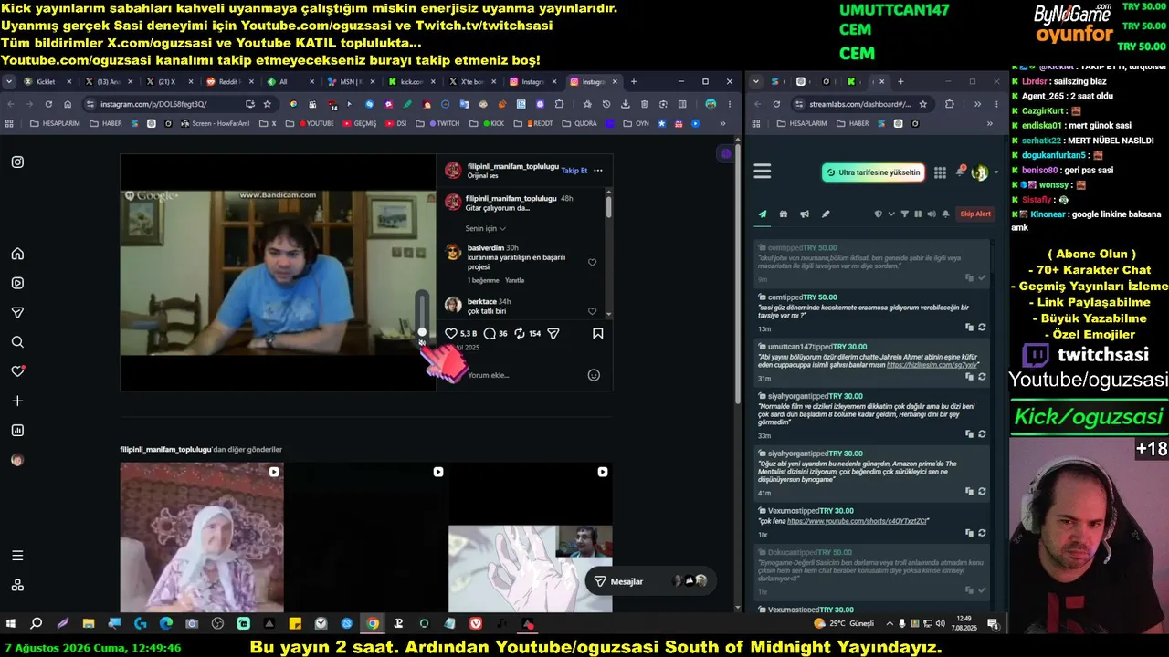Repost the Instagram post
The image size is (1169, 657).
click(520, 334)
